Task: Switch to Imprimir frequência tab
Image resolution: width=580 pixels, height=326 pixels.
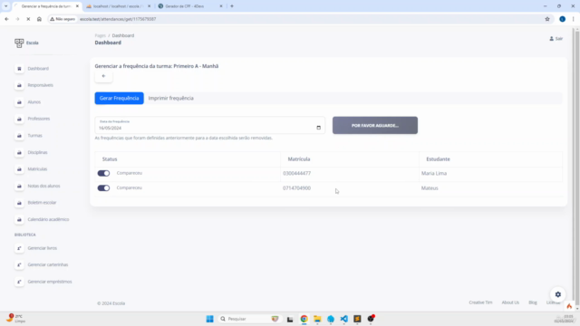Action: (171, 99)
